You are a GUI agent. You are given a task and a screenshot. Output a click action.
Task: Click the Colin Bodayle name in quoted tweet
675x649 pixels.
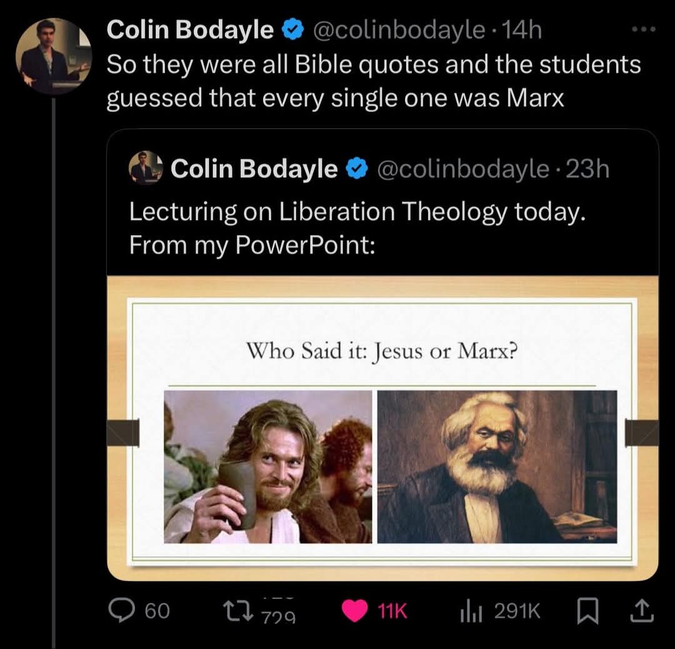click(x=254, y=168)
